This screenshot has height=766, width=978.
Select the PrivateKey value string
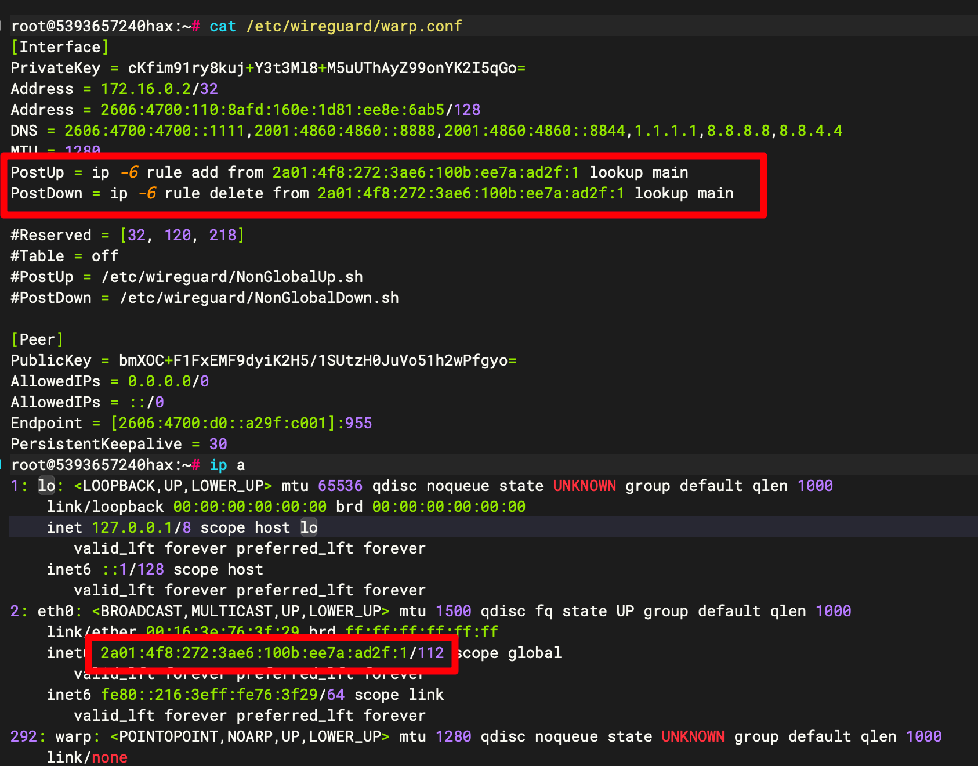tap(327, 68)
